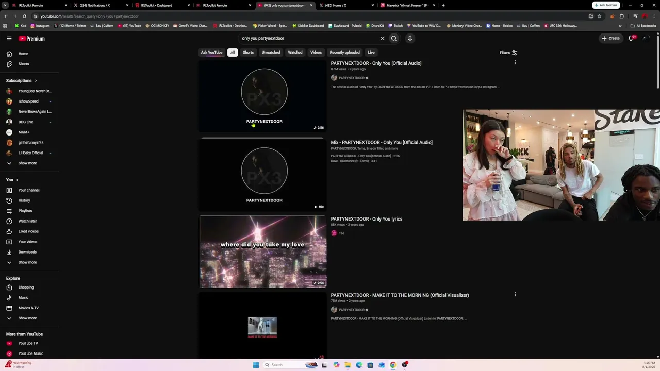Image resolution: width=660 pixels, height=371 pixels.
Task: Open the Kick bookmark
Action: tap(20, 26)
